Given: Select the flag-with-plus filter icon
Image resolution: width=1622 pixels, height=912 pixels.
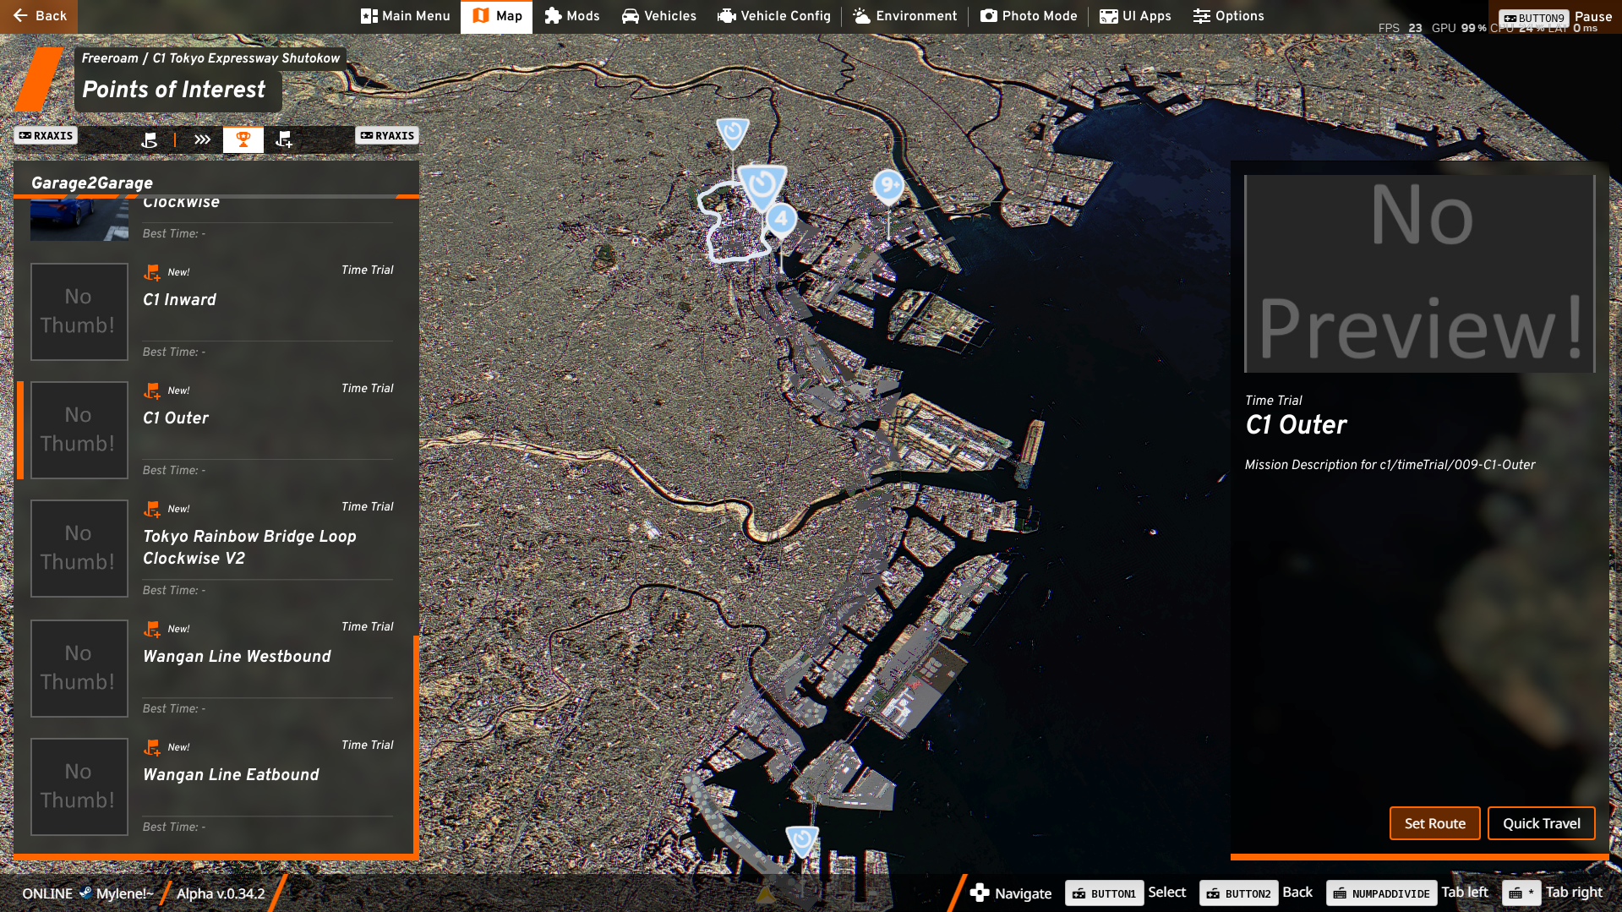Looking at the screenshot, I should (x=284, y=139).
